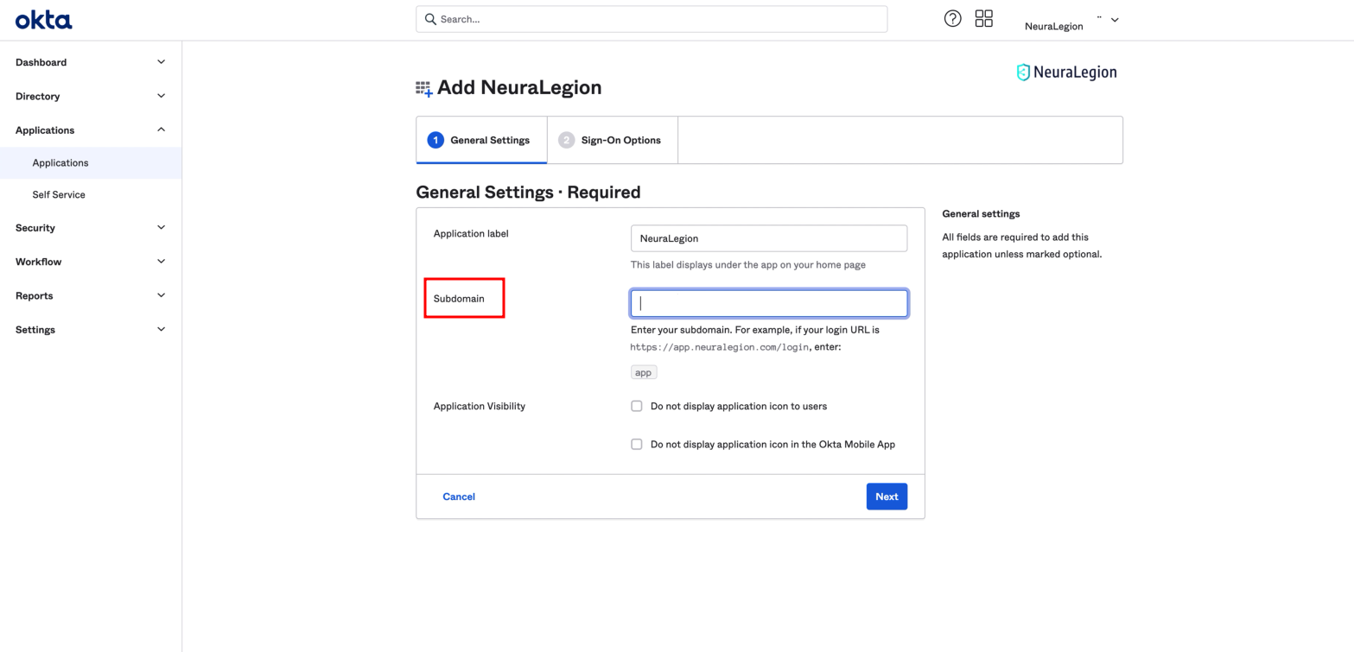Click step 2 circle badge
The width and height of the screenshot is (1354, 652).
(567, 140)
